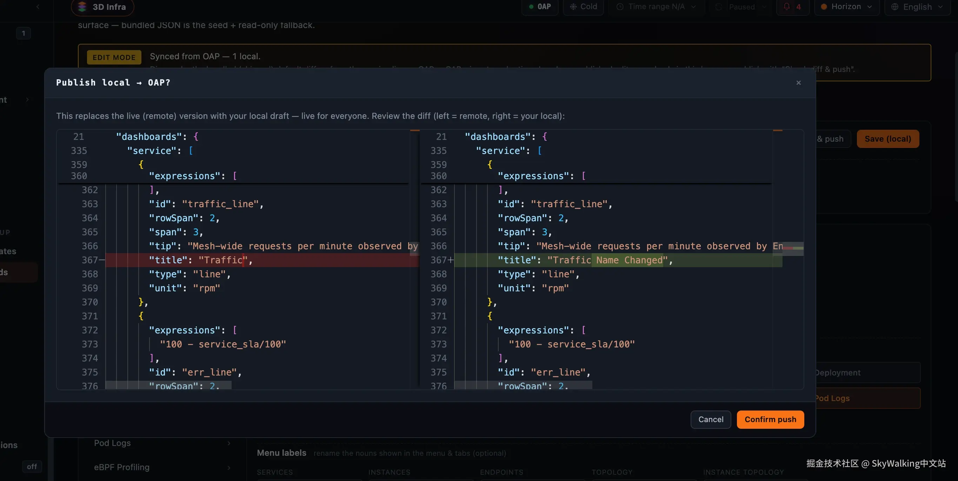
Task: Click "rowSpan": 2 line 364 in right pane
Action: (x=533, y=218)
